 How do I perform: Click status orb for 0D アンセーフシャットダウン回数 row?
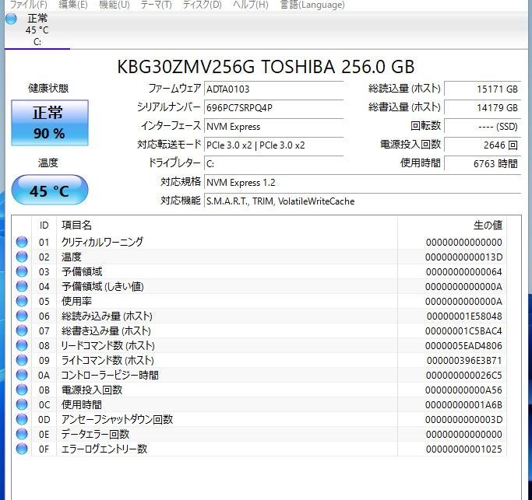(22, 419)
